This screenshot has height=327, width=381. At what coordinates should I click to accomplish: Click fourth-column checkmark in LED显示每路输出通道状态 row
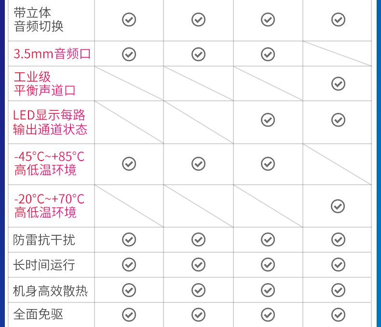coord(338,120)
